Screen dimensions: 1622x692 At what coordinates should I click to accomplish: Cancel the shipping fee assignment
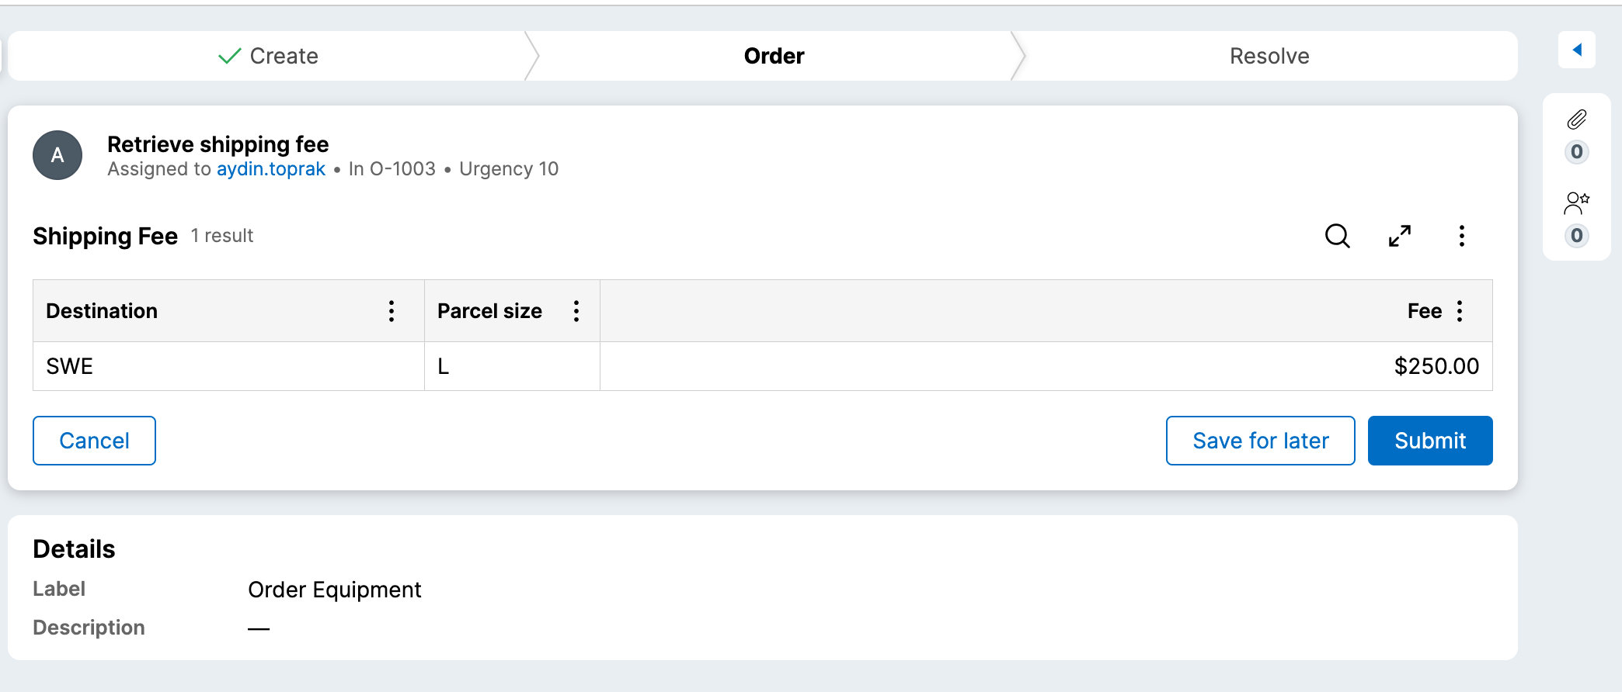click(94, 441)
